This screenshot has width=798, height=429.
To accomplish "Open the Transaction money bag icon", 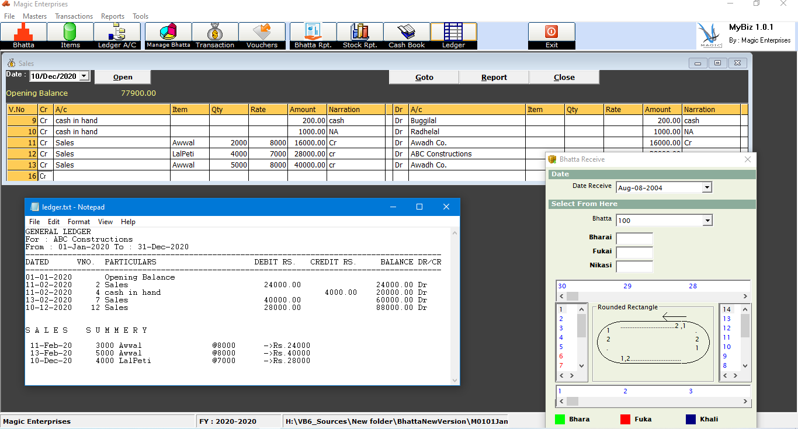I will click(215, 36).
